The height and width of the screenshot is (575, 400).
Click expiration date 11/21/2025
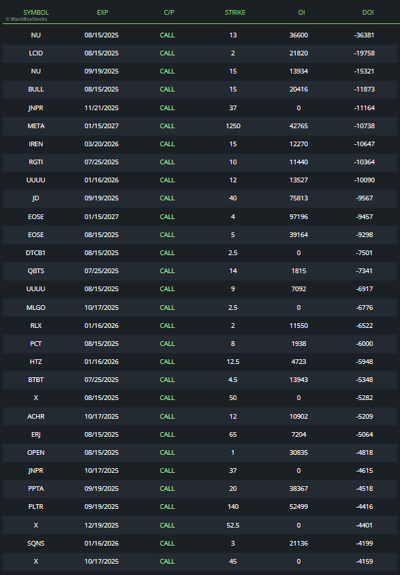(x=102, y=108)
